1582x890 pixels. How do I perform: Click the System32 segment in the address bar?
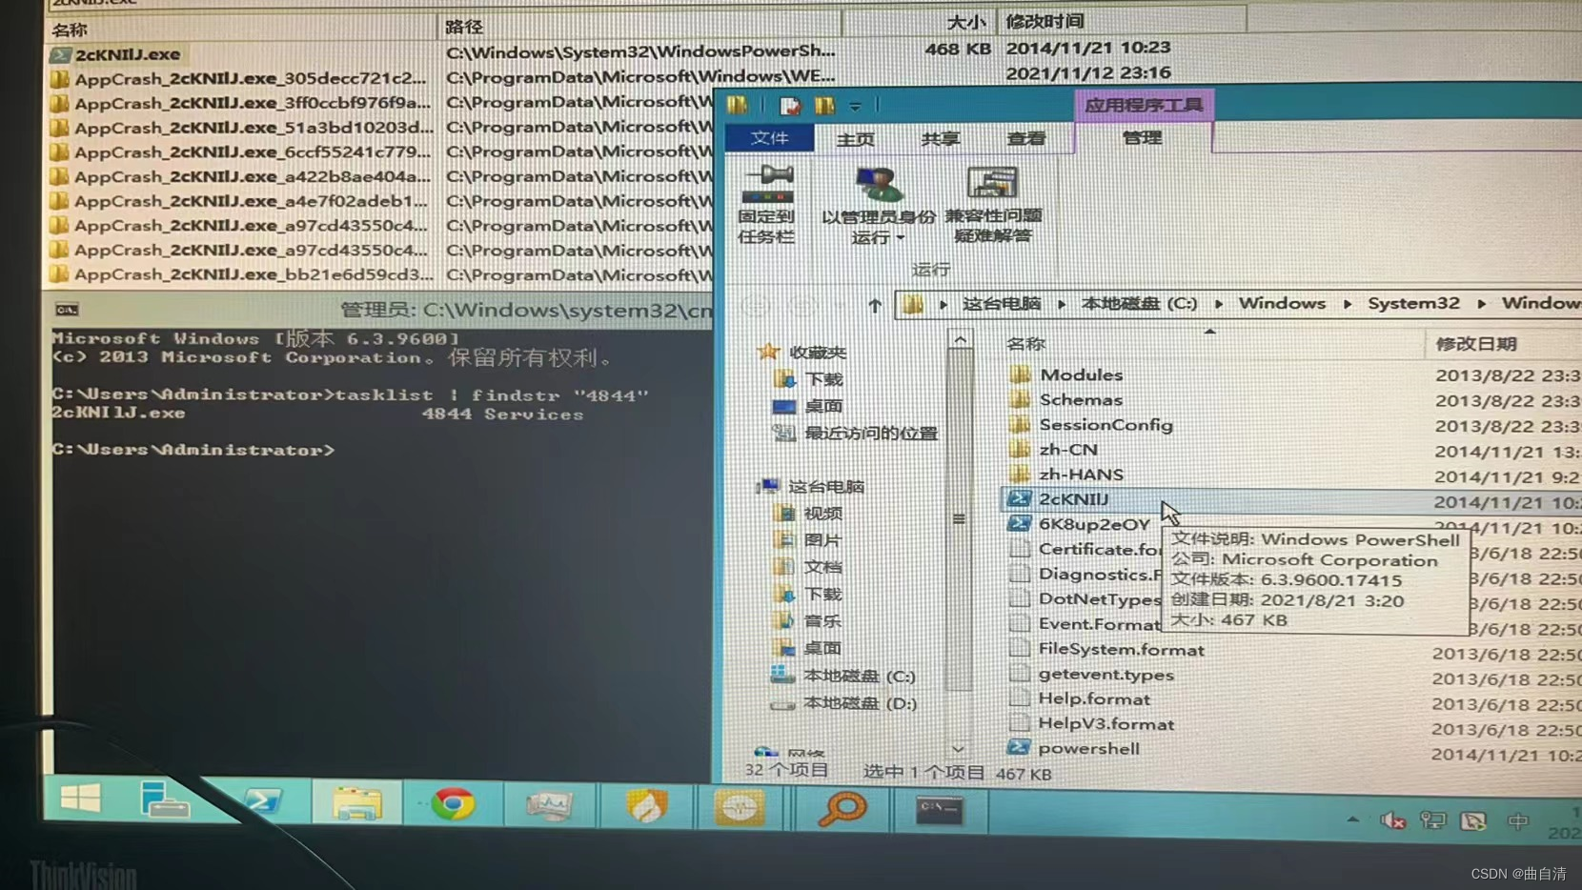tap(1413, 303)
